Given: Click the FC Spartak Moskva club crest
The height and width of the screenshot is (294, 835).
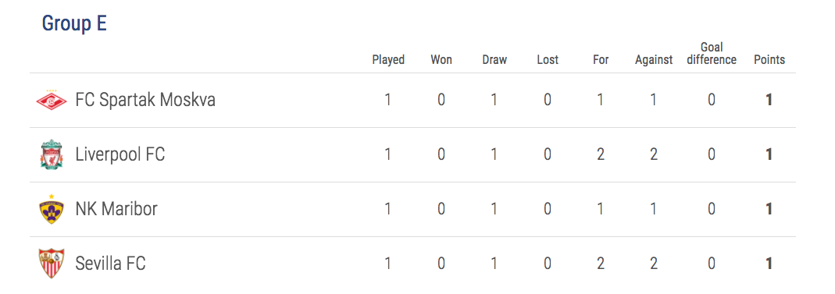Looking at the screenshot, I should click(52, 100).
